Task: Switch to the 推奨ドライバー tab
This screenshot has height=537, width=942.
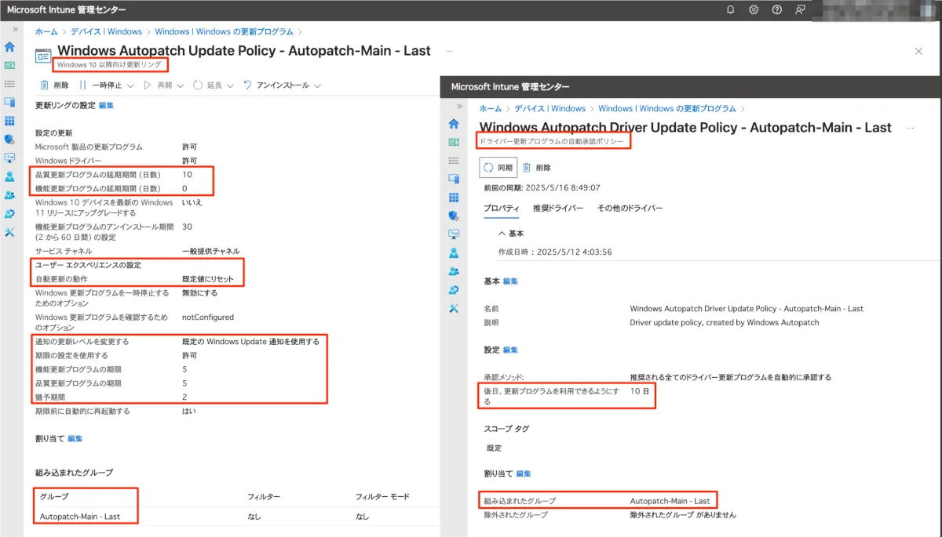Action: point(557,209)
